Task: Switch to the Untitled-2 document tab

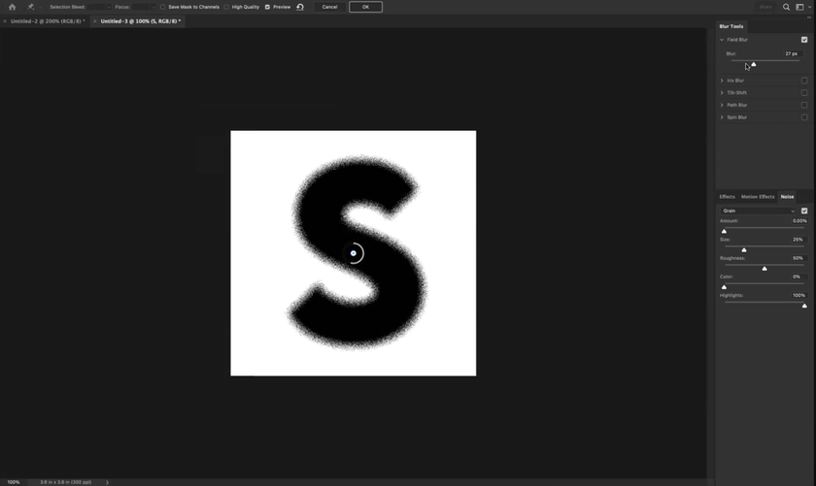Action: (x=48, y=21)
